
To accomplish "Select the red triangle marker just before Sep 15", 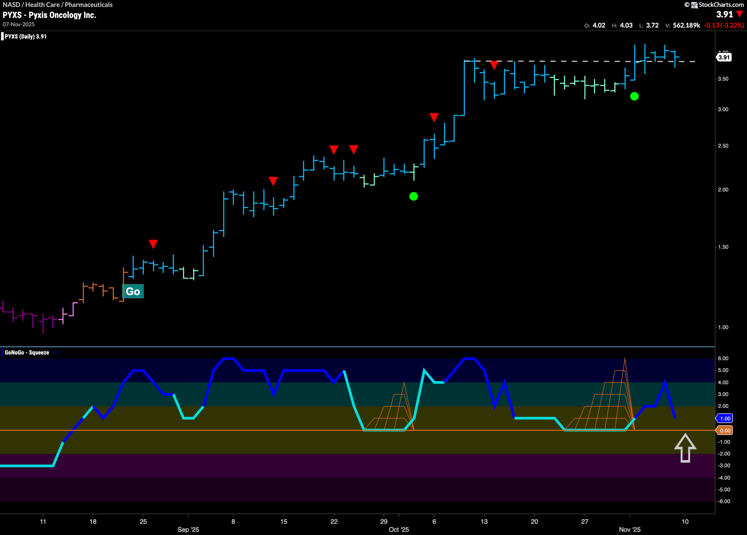I will pyautogui.click(x=273, y=181).
